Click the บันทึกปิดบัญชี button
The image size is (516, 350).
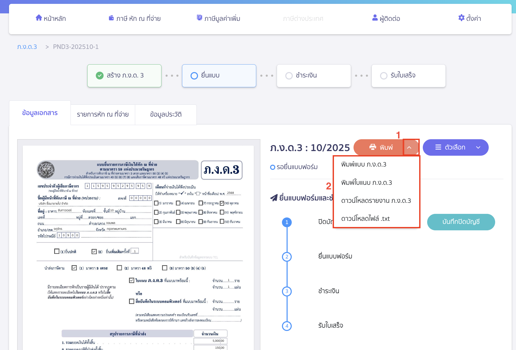(x=461, y=222)
